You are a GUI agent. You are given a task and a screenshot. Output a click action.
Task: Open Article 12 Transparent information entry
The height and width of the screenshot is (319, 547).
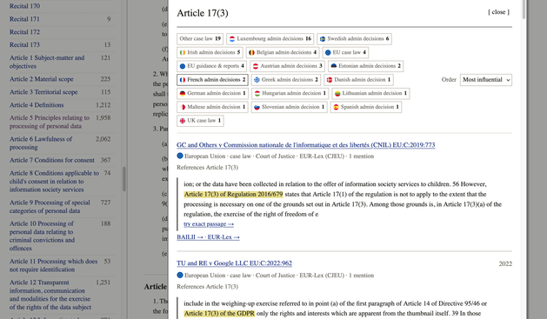click(50, 295)
